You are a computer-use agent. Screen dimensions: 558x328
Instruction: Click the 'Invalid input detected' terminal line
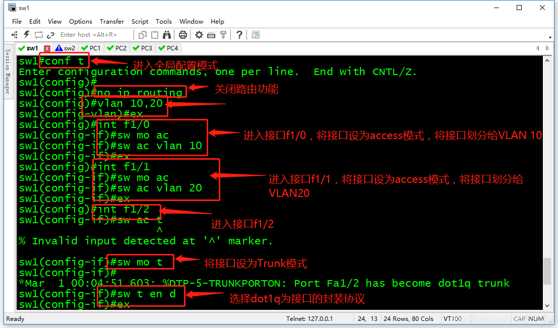click(146, 241)
